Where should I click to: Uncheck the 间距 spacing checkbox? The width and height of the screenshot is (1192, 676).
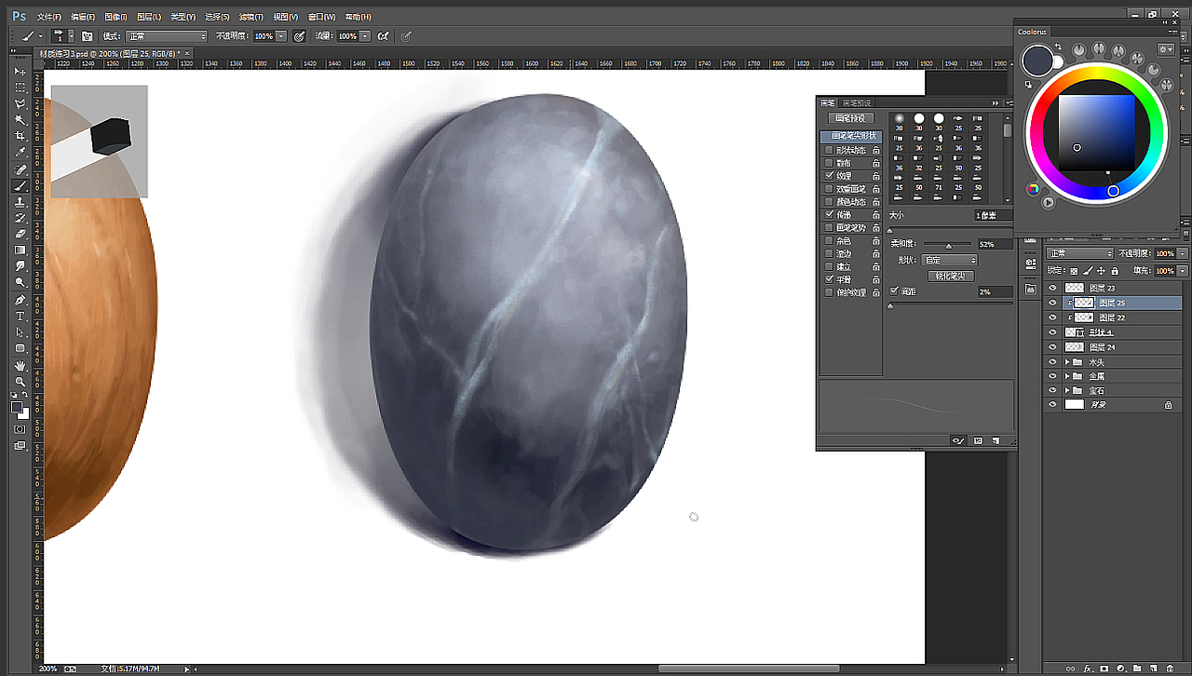pos(895,291)
